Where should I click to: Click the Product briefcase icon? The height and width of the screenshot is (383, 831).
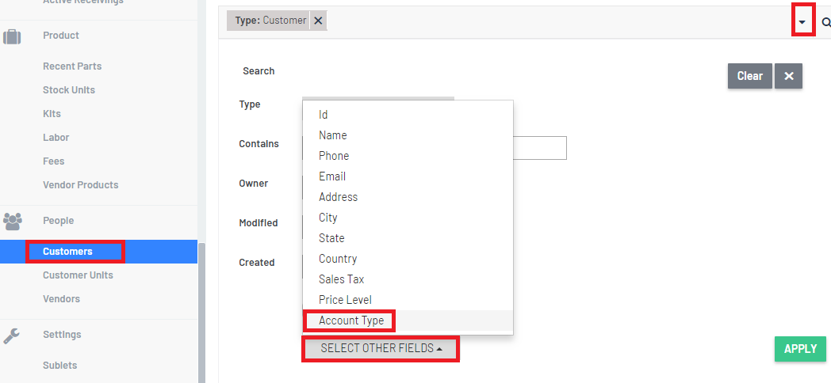(x=12, y=36)
